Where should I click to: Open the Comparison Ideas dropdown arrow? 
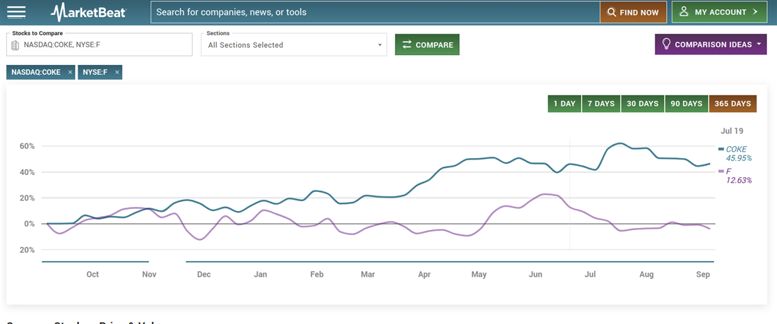pyautogui.click(x=759, y=44)
